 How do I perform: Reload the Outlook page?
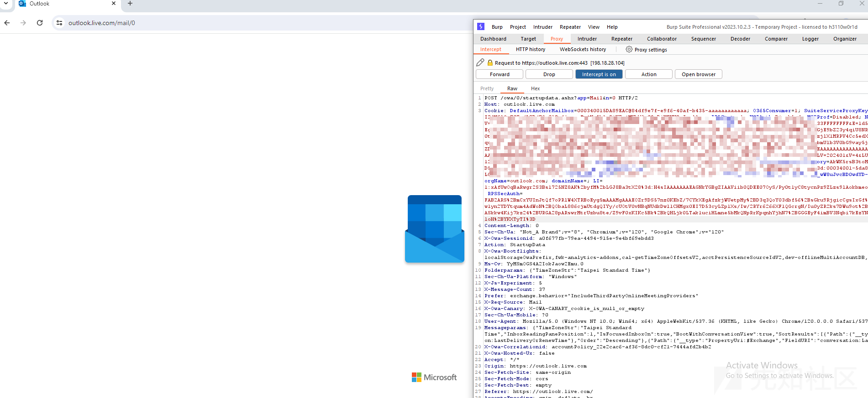click(40, 23)
